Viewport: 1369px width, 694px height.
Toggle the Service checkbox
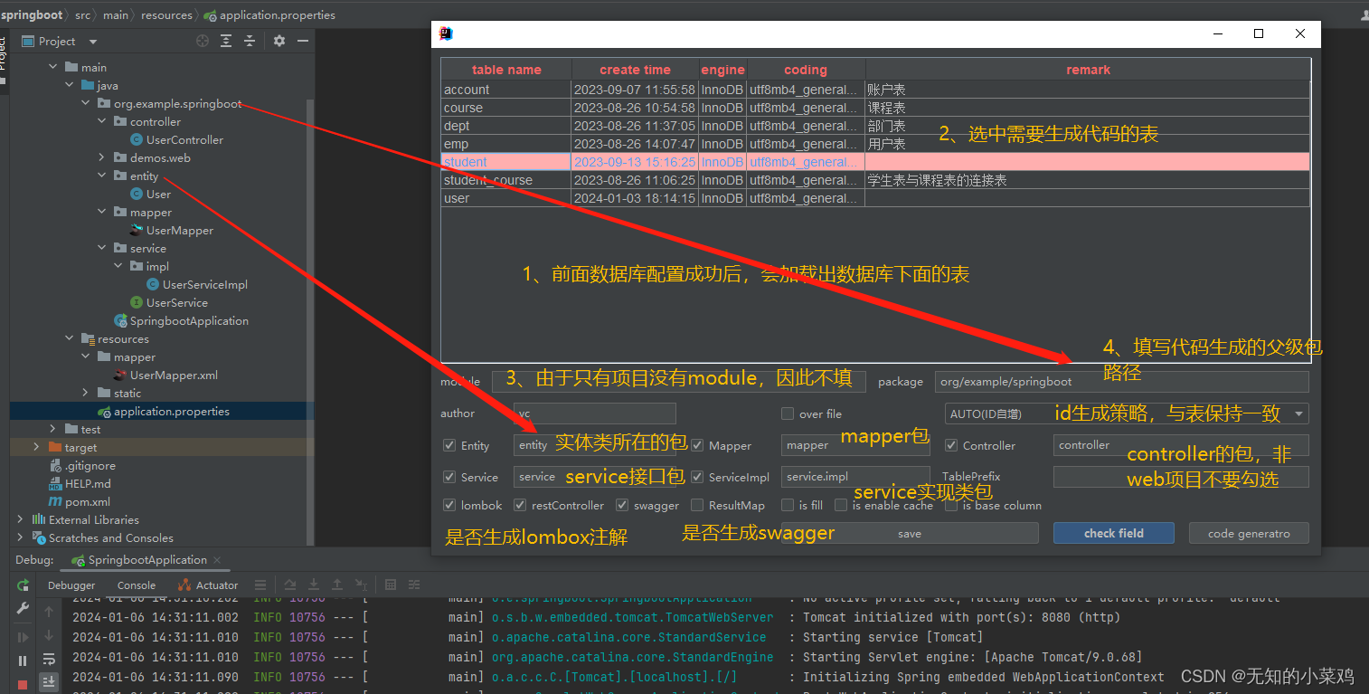[449, 477]
